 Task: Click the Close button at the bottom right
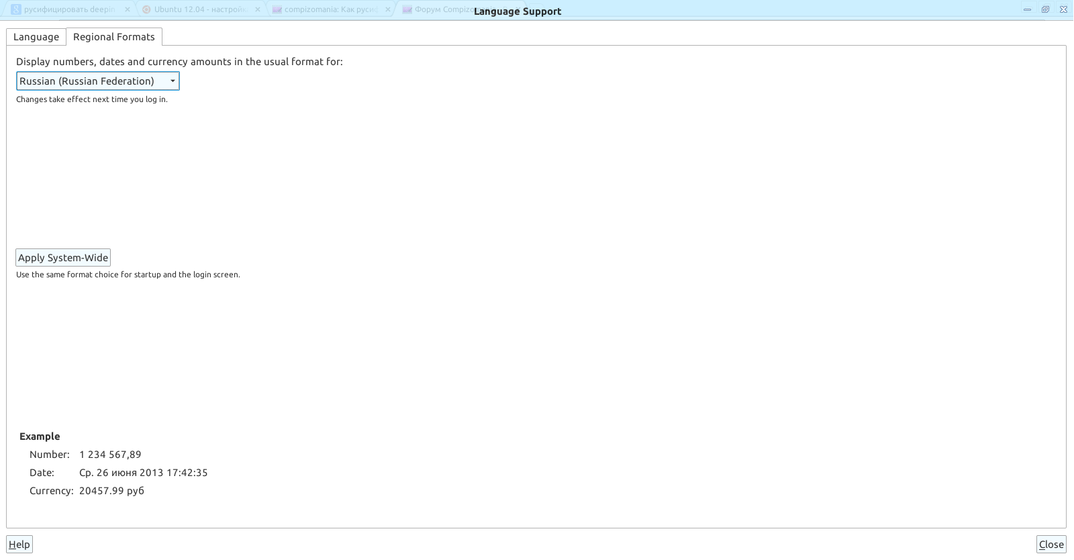[x=1051, y=545]
